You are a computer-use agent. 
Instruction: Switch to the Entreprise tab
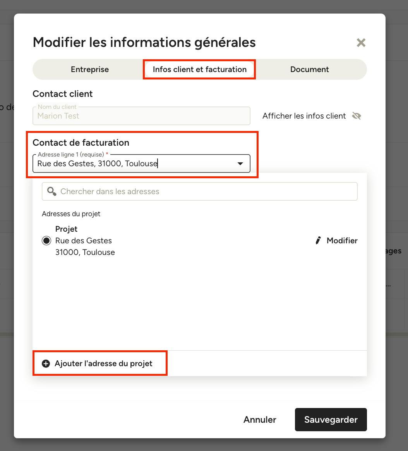point(90,69)
